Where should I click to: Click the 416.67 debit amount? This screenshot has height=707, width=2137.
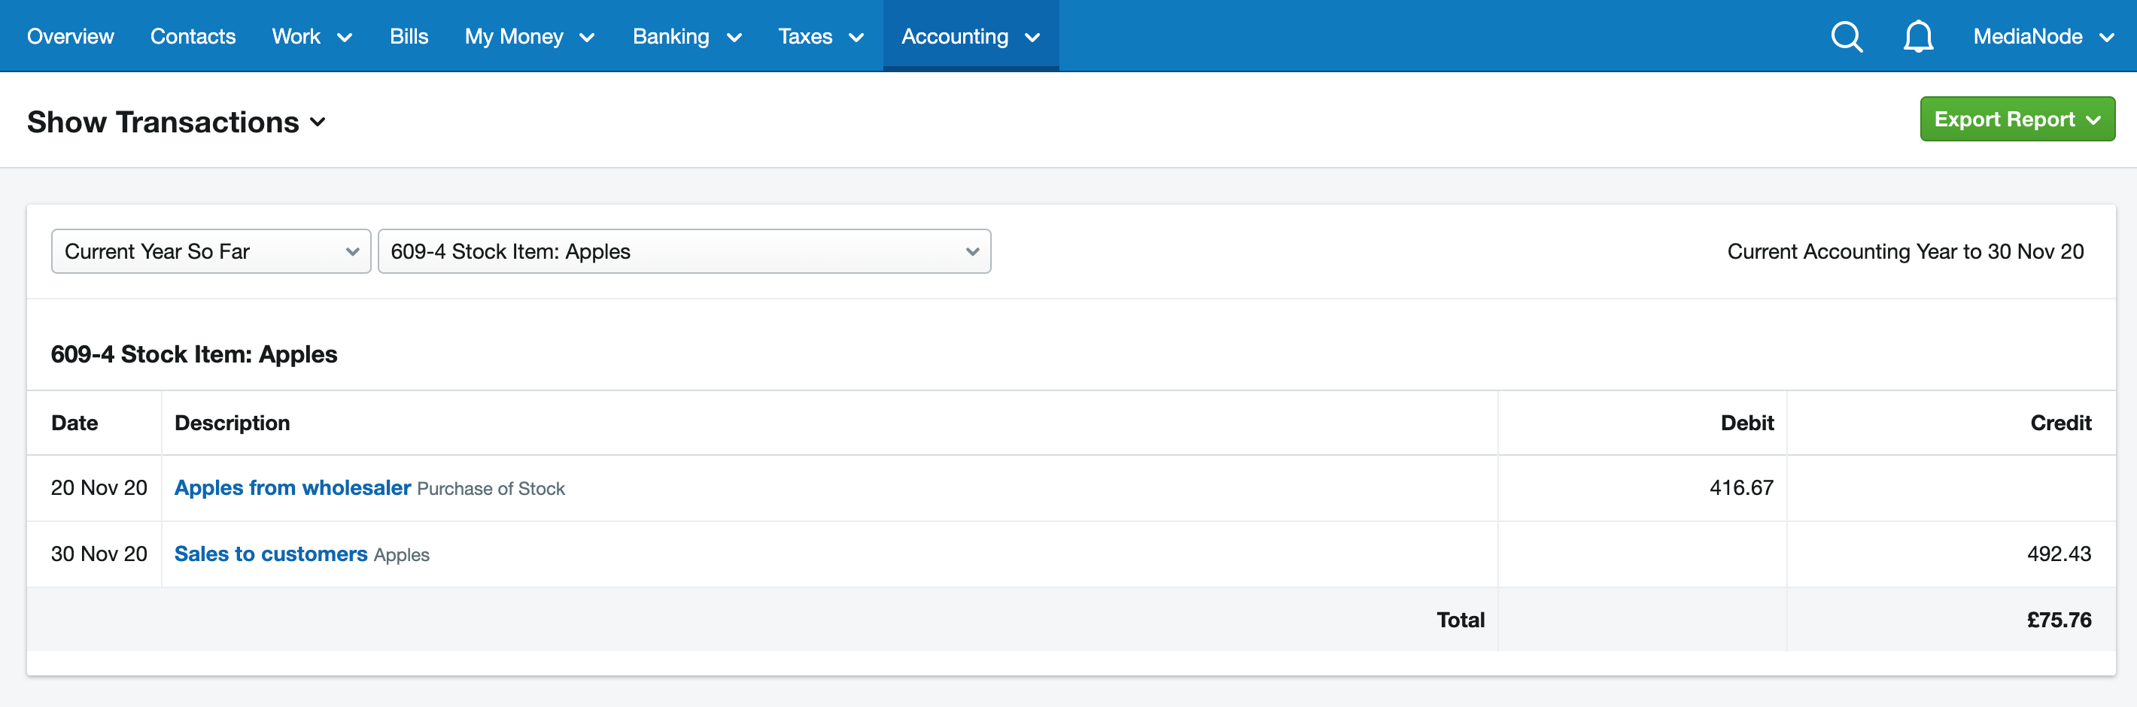(1741, 488)
